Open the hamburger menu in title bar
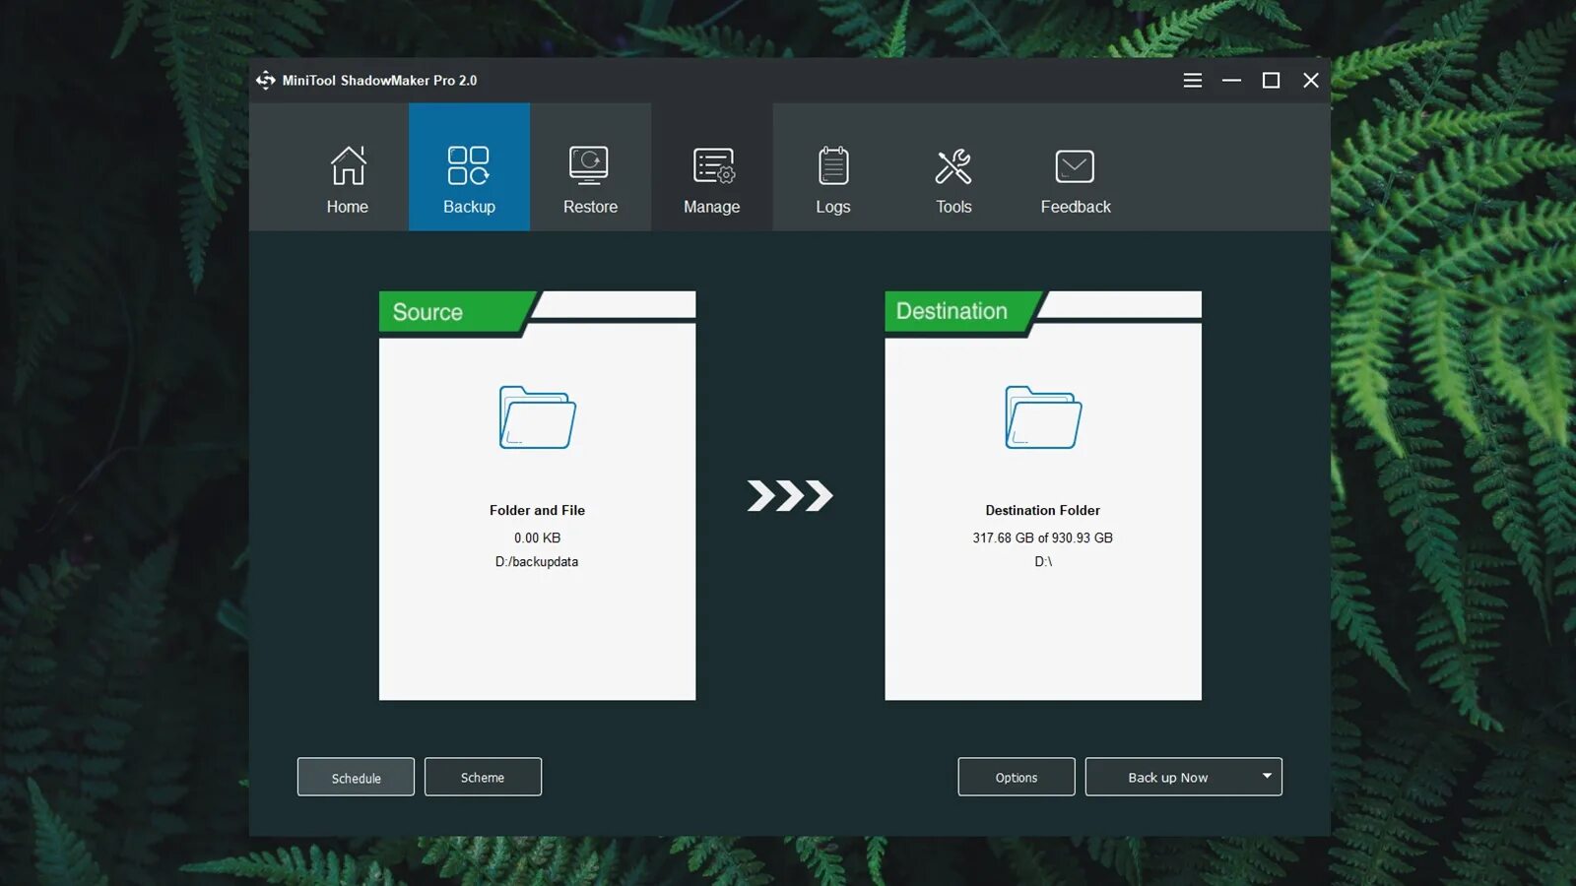Image resolution: width=1576 pixels, height=886 pixels. [1192, 81]
